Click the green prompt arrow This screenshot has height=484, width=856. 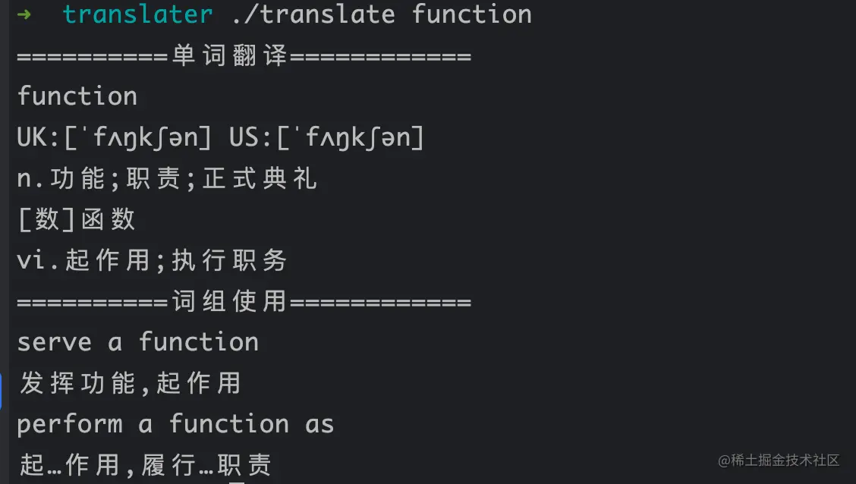(x=24, y=14)
